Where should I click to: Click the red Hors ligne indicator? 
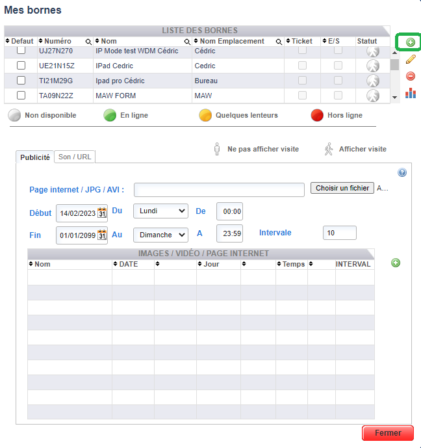[317, 116]
